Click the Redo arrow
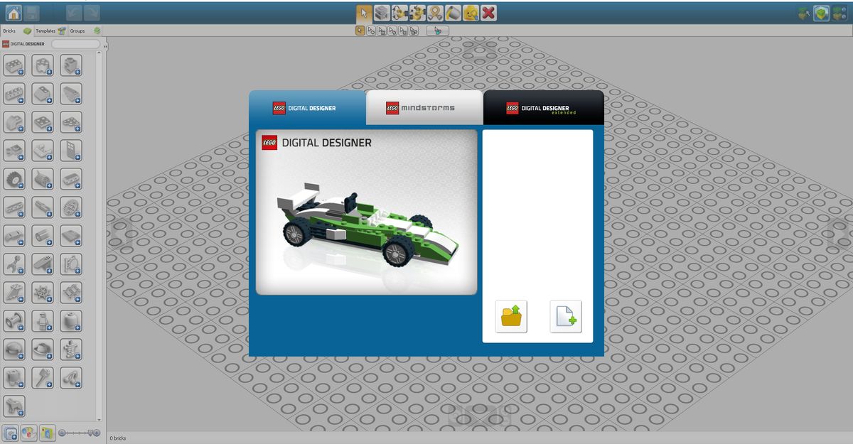 [92, 12]
